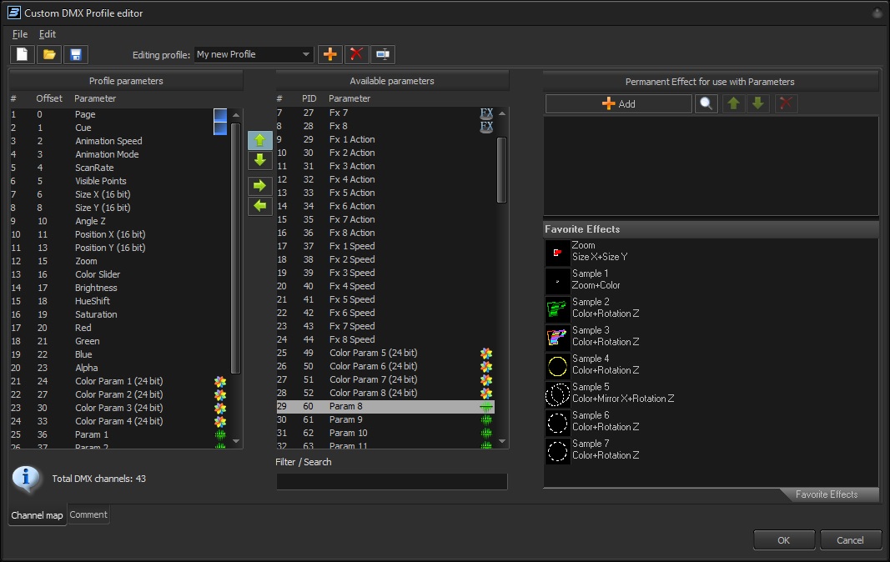
Task: Click the save floppy disk icon
Action: (75, 55)
